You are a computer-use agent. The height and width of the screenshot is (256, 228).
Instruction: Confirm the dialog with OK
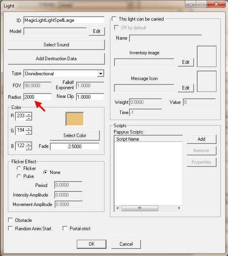pos(91,244)
